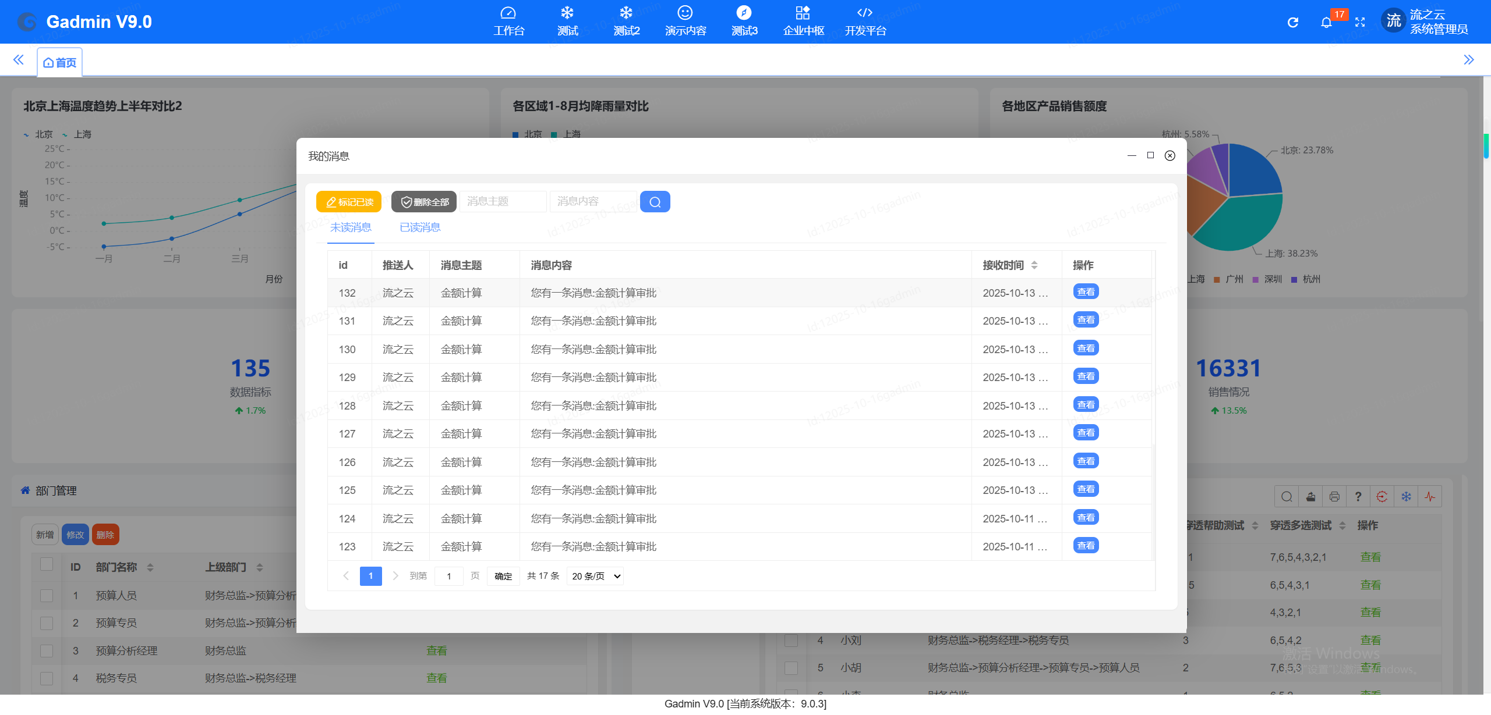Switch to 已读消息 tab

coord(420,227)
